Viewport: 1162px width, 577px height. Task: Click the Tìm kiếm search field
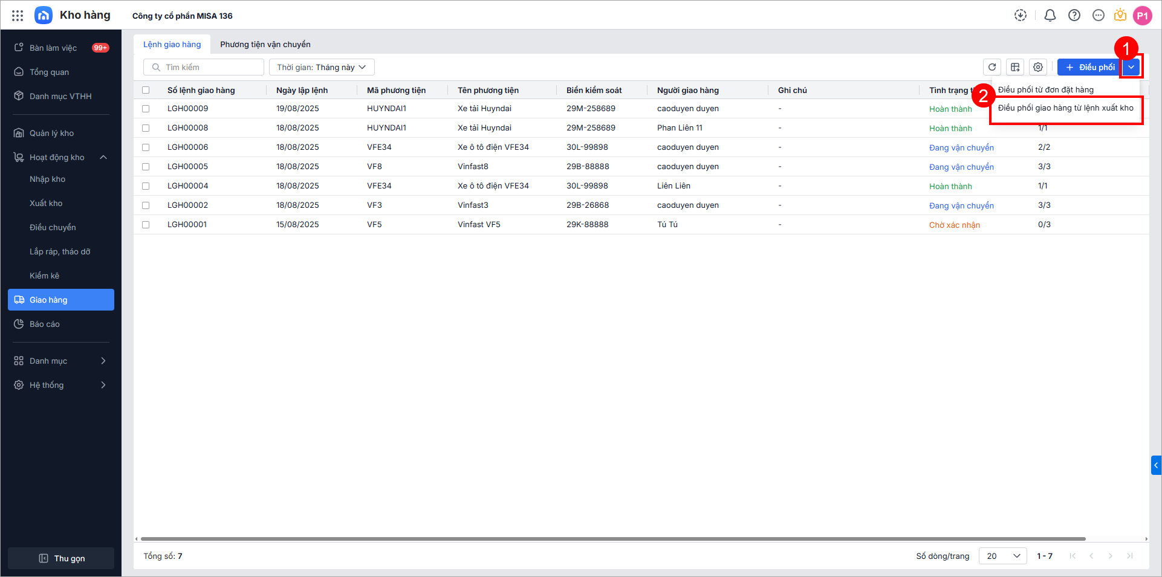coord(204,67)
